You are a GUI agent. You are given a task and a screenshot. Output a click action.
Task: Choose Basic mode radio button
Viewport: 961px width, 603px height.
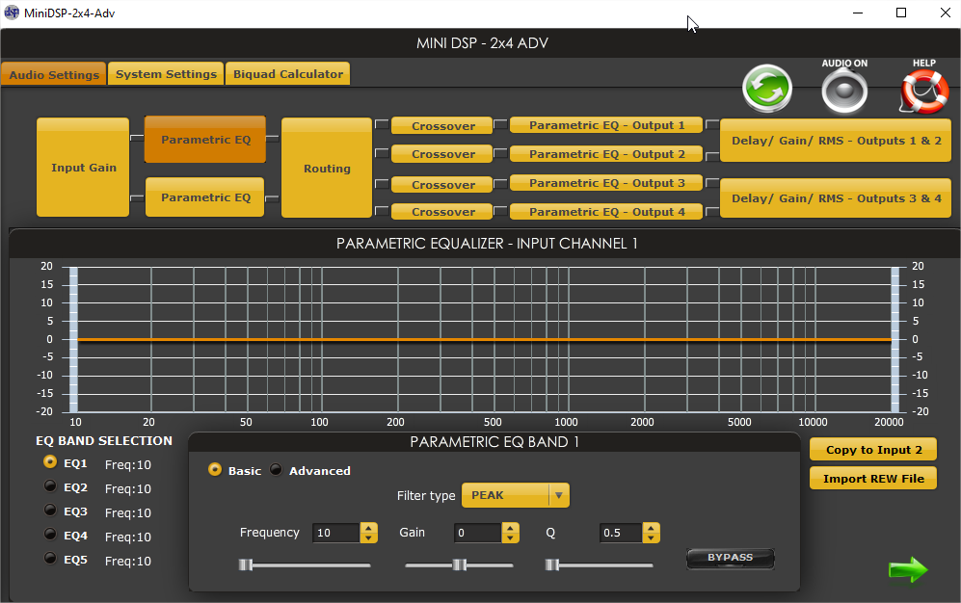pyautogui.click(x=215, y=469)
